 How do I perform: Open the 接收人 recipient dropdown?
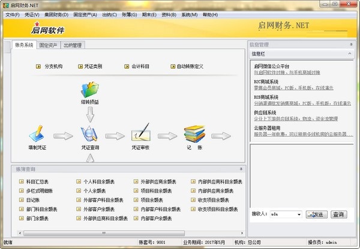[x=299, y=215]
